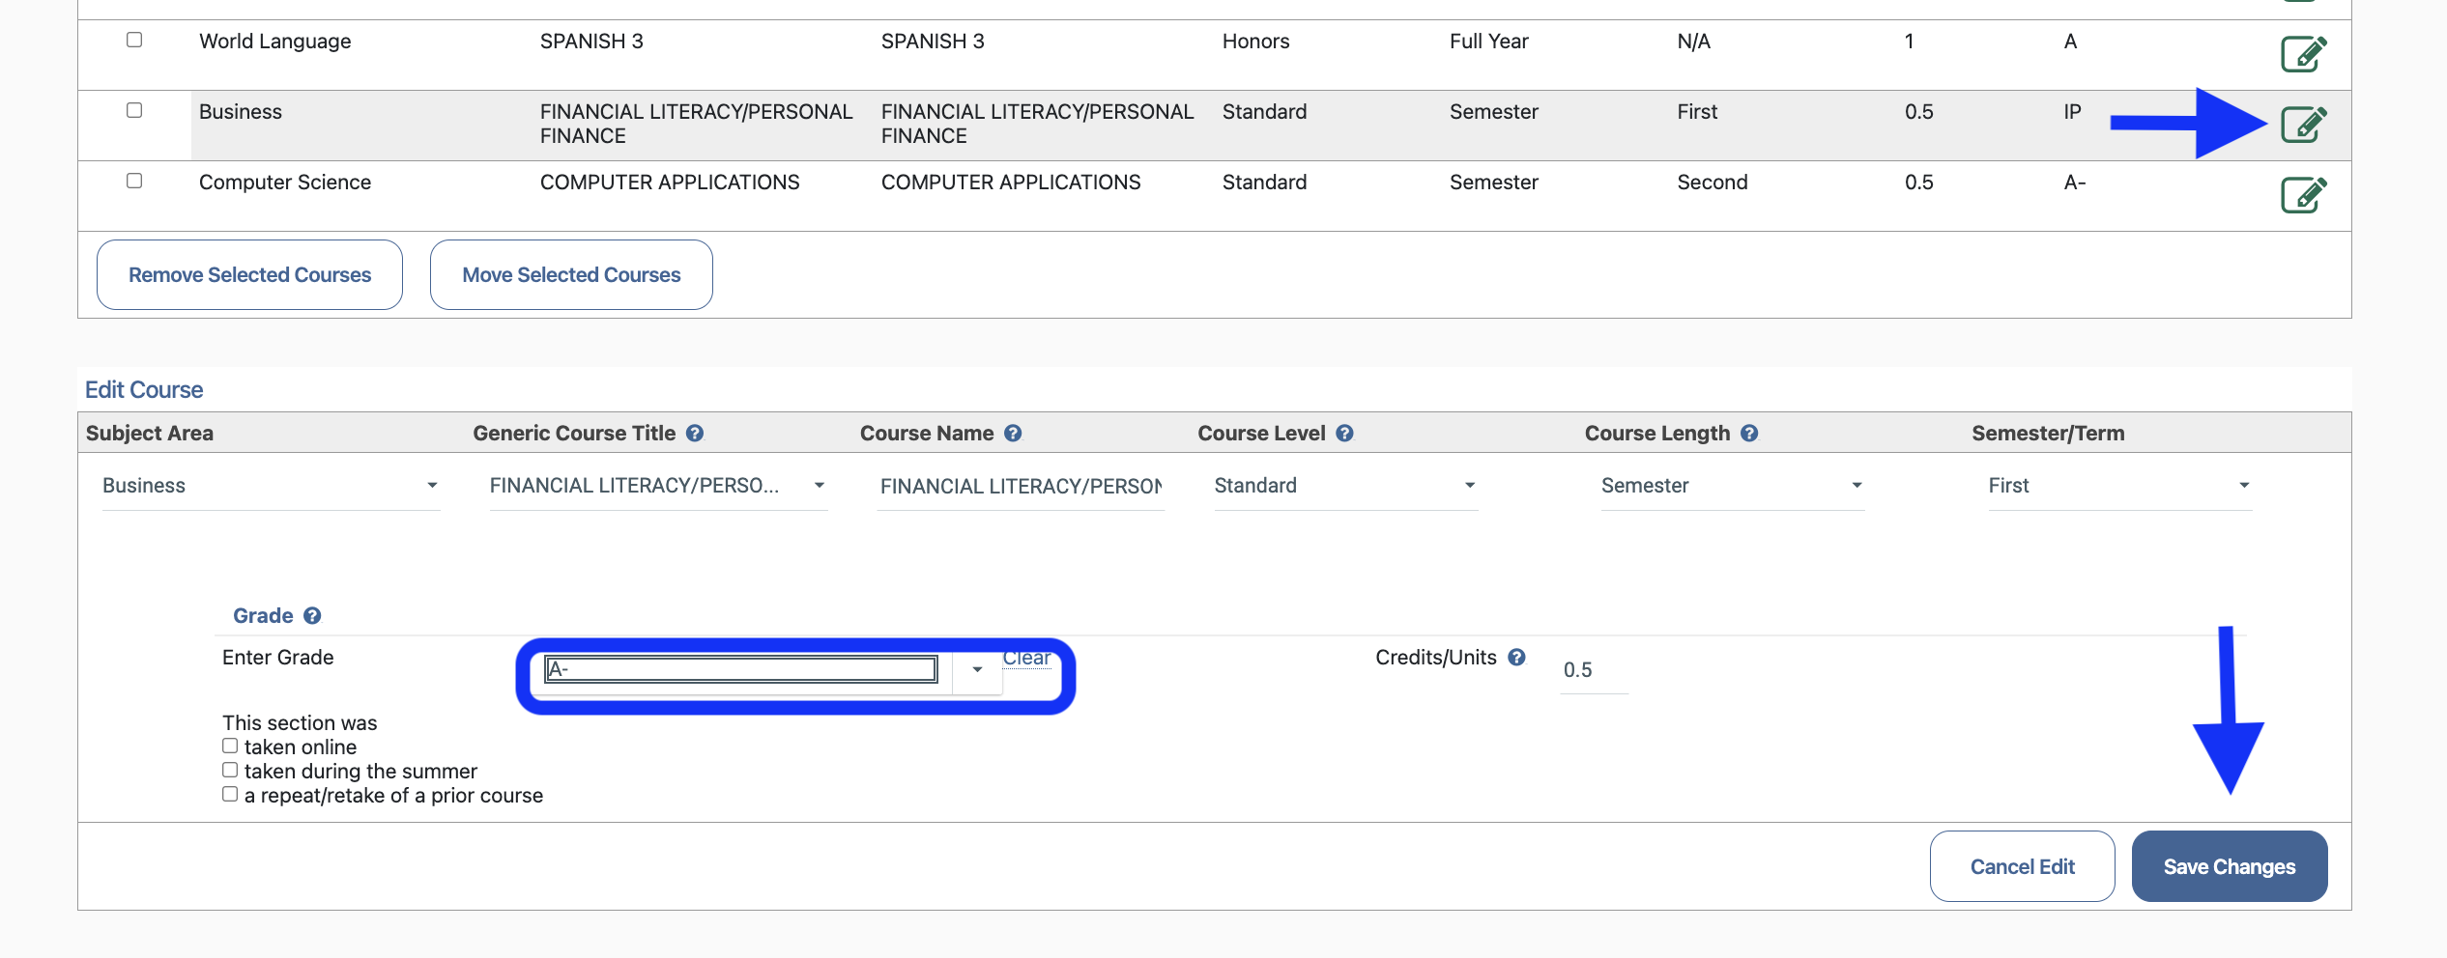Expand the grade selection dropdown arrow
This screenshot has height=958, width=2447.
pos(976,669)
